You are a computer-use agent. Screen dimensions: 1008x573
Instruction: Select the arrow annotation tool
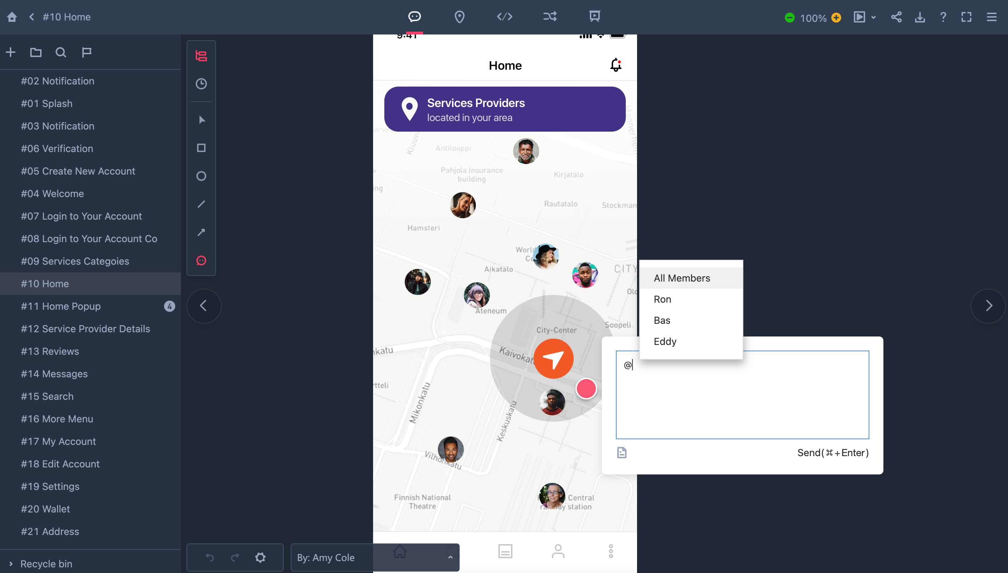201,232
